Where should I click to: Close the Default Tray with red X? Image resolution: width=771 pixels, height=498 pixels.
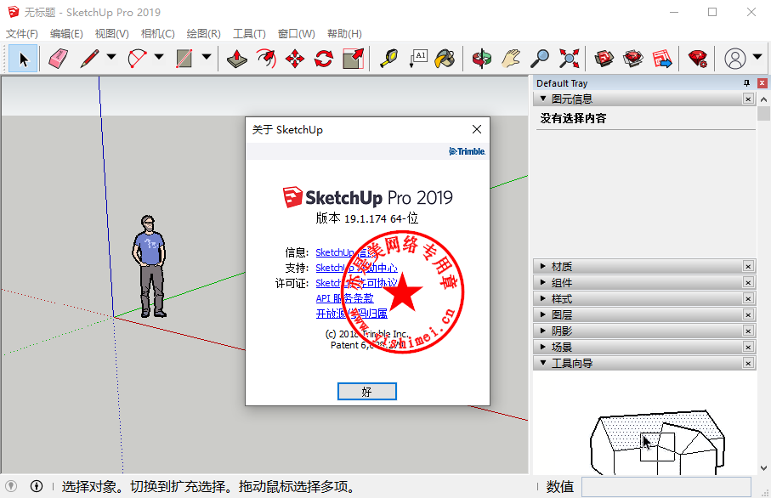click(762, 83)
